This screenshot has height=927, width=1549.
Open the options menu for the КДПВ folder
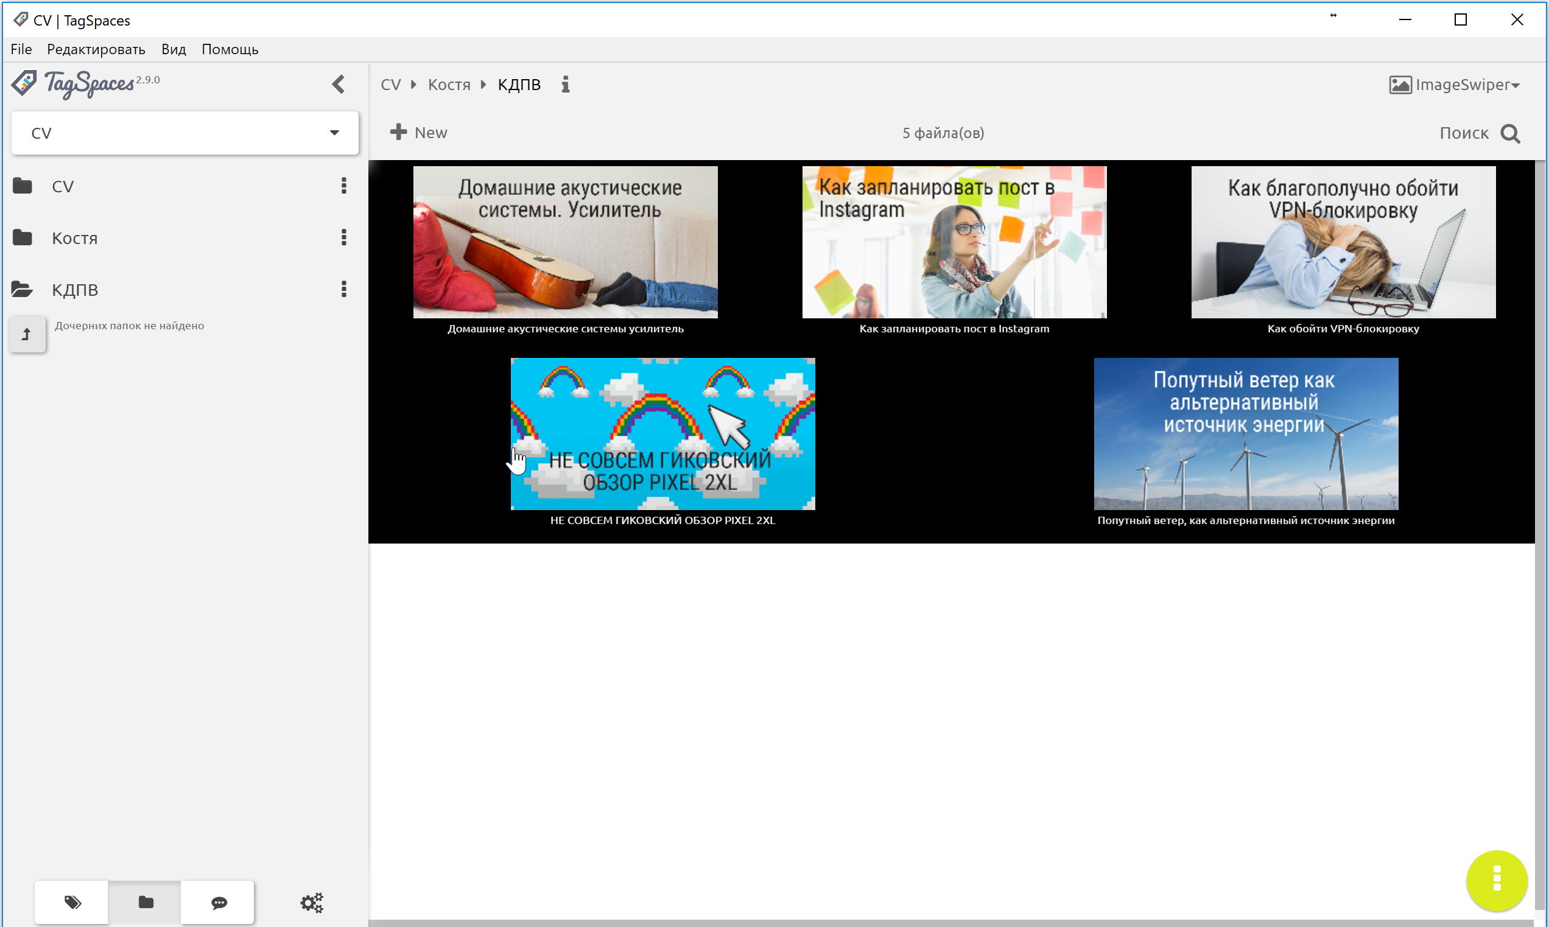343,289
